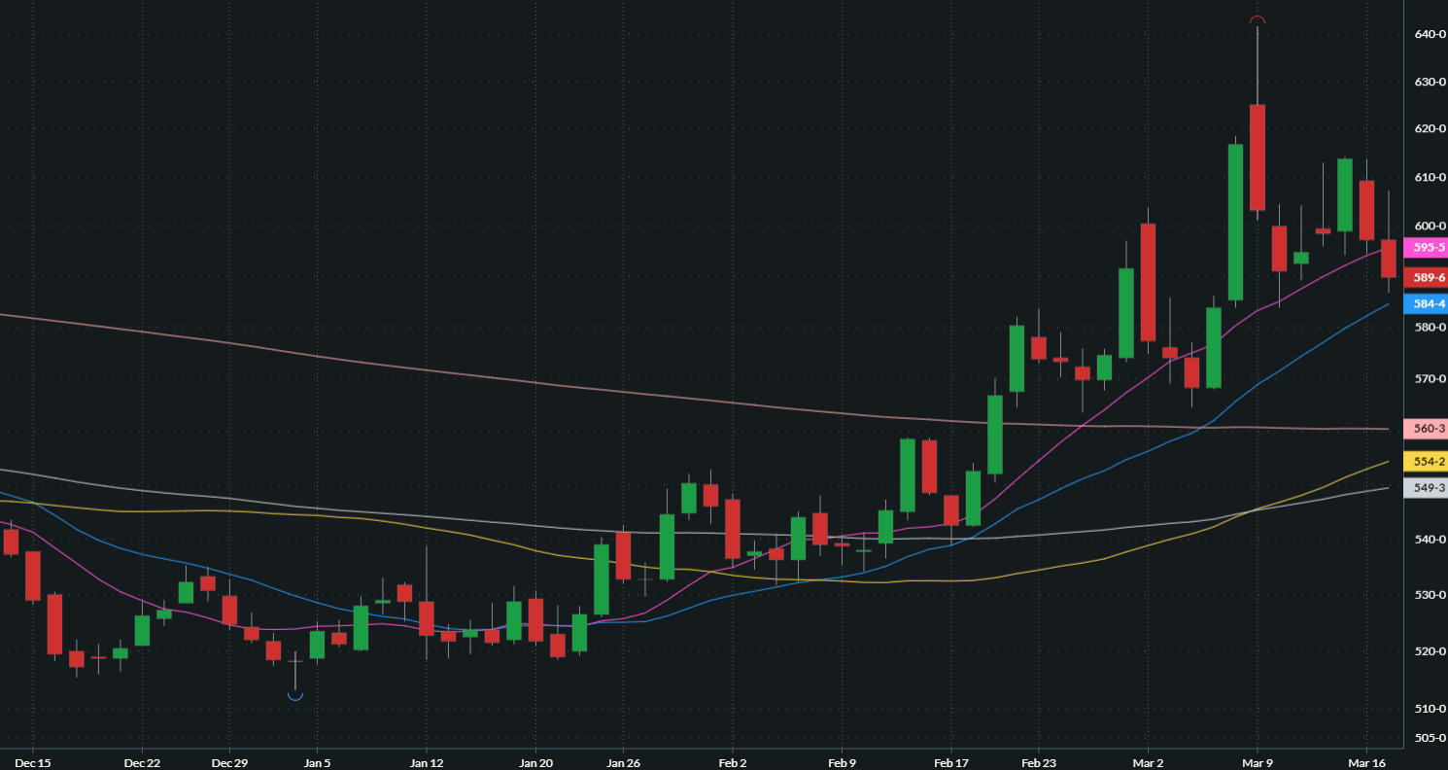Select the red 589-6 last price tag
Viewport: 1448px width, 770px height.
point(1429,278)
